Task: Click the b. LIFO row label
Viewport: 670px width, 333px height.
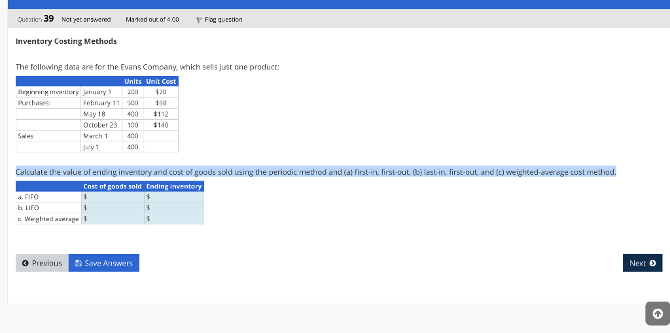Action: (48, 208)
